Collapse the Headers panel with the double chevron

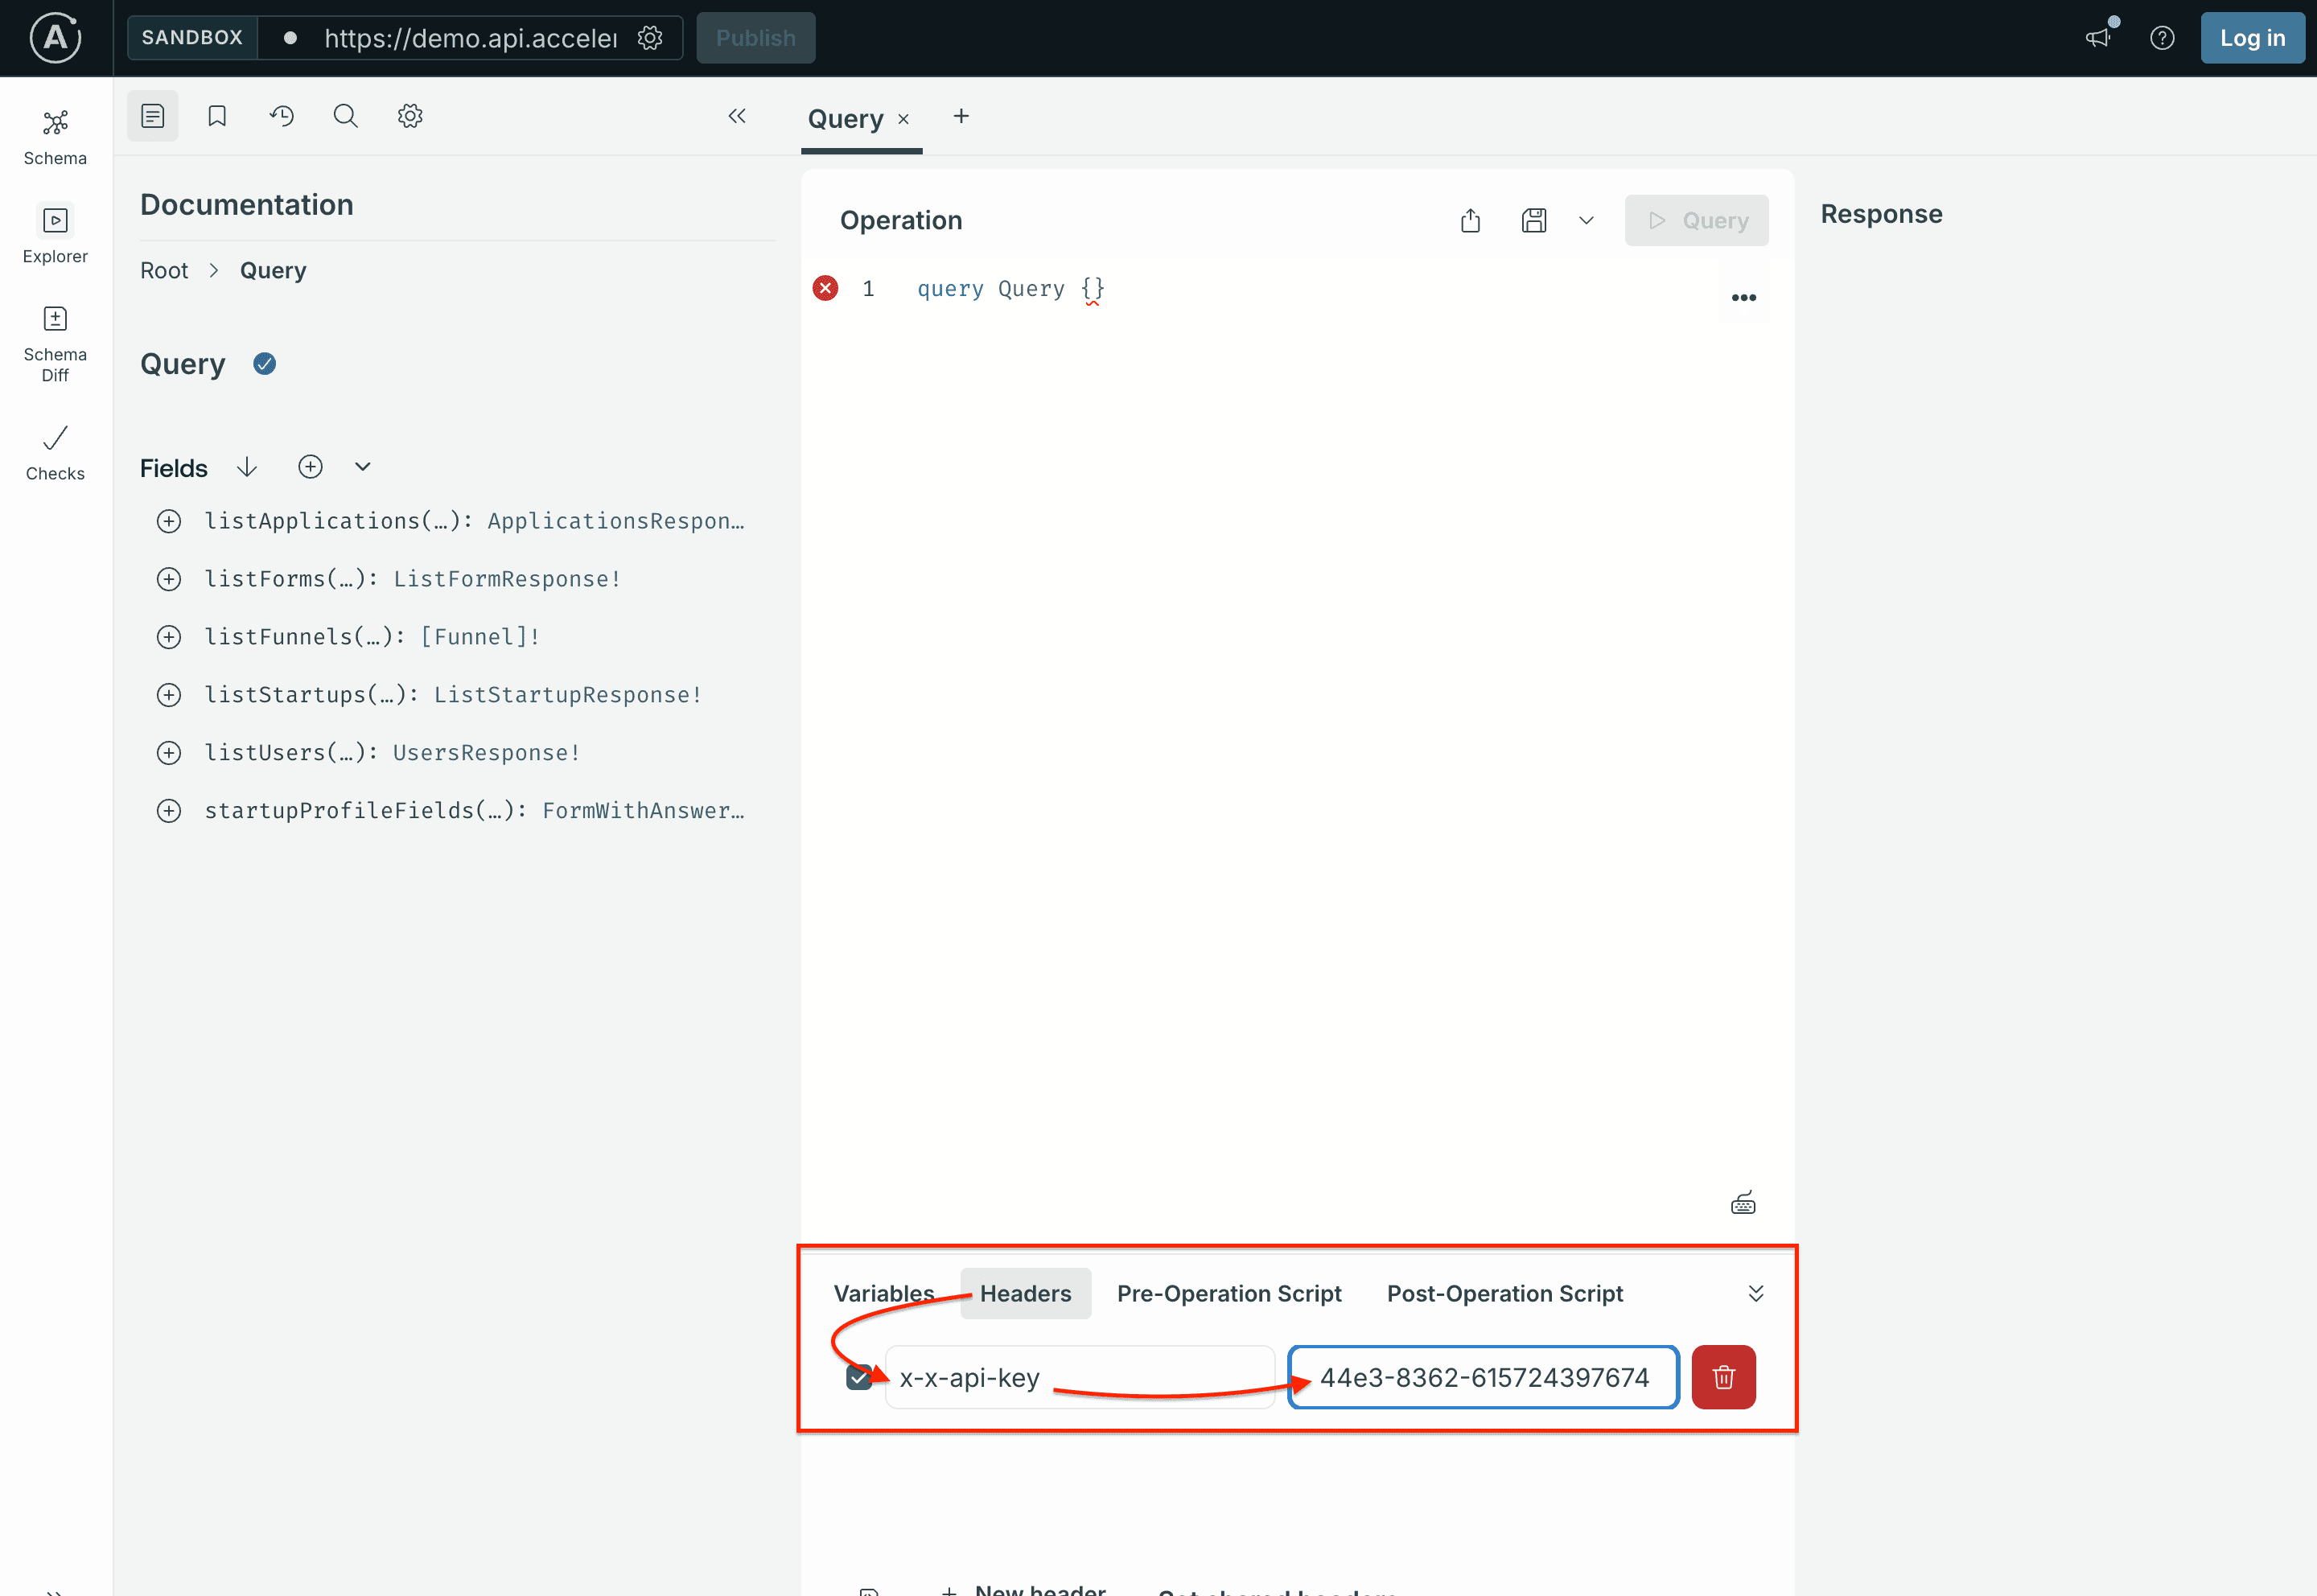pos(1756,1292)
